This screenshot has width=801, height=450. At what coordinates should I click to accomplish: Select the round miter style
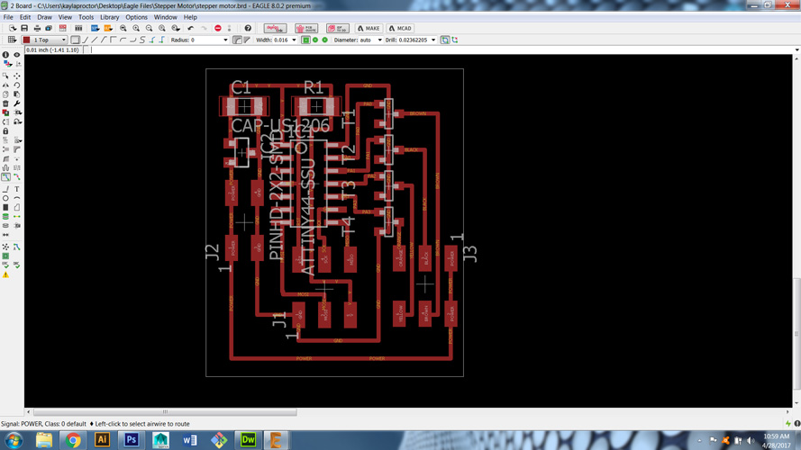click(237, 40)
